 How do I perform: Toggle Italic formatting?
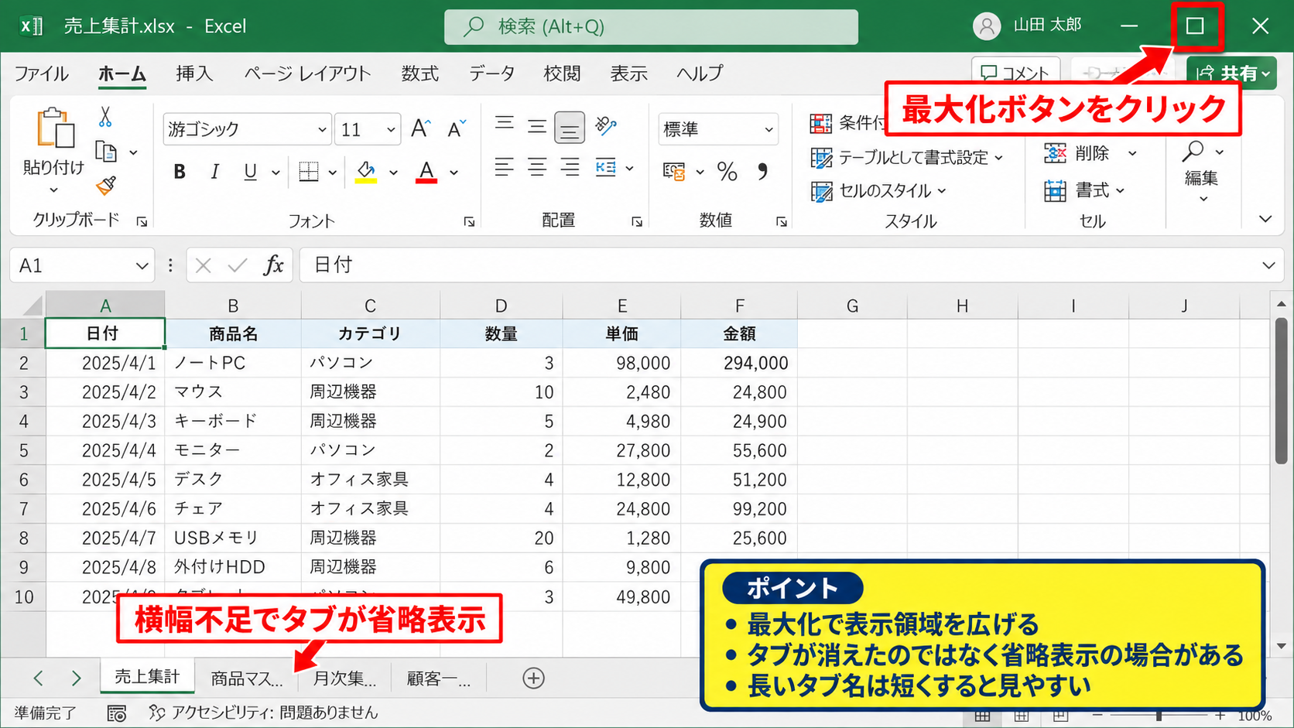215,172
